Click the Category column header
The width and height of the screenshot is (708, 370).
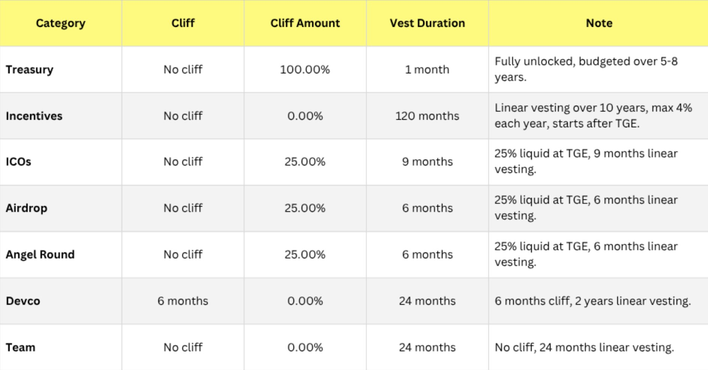tap(61, 23)
